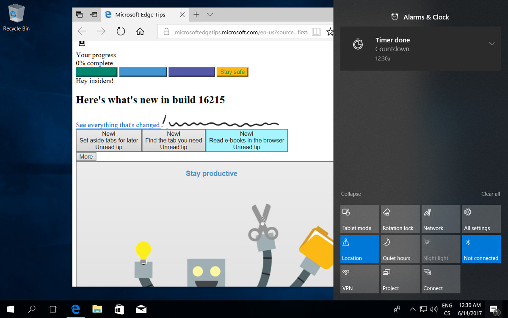Click the Stay productive heading
The image size is (508, 318).
[212, 173]
